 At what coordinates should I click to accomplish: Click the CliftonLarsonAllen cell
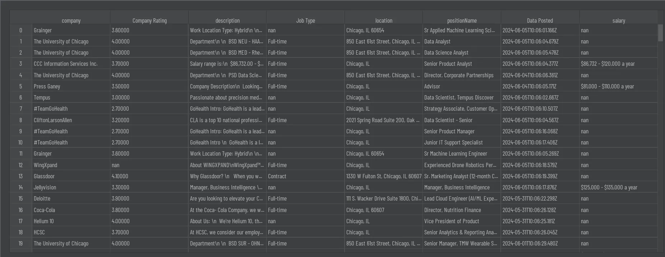pos(71,120)
